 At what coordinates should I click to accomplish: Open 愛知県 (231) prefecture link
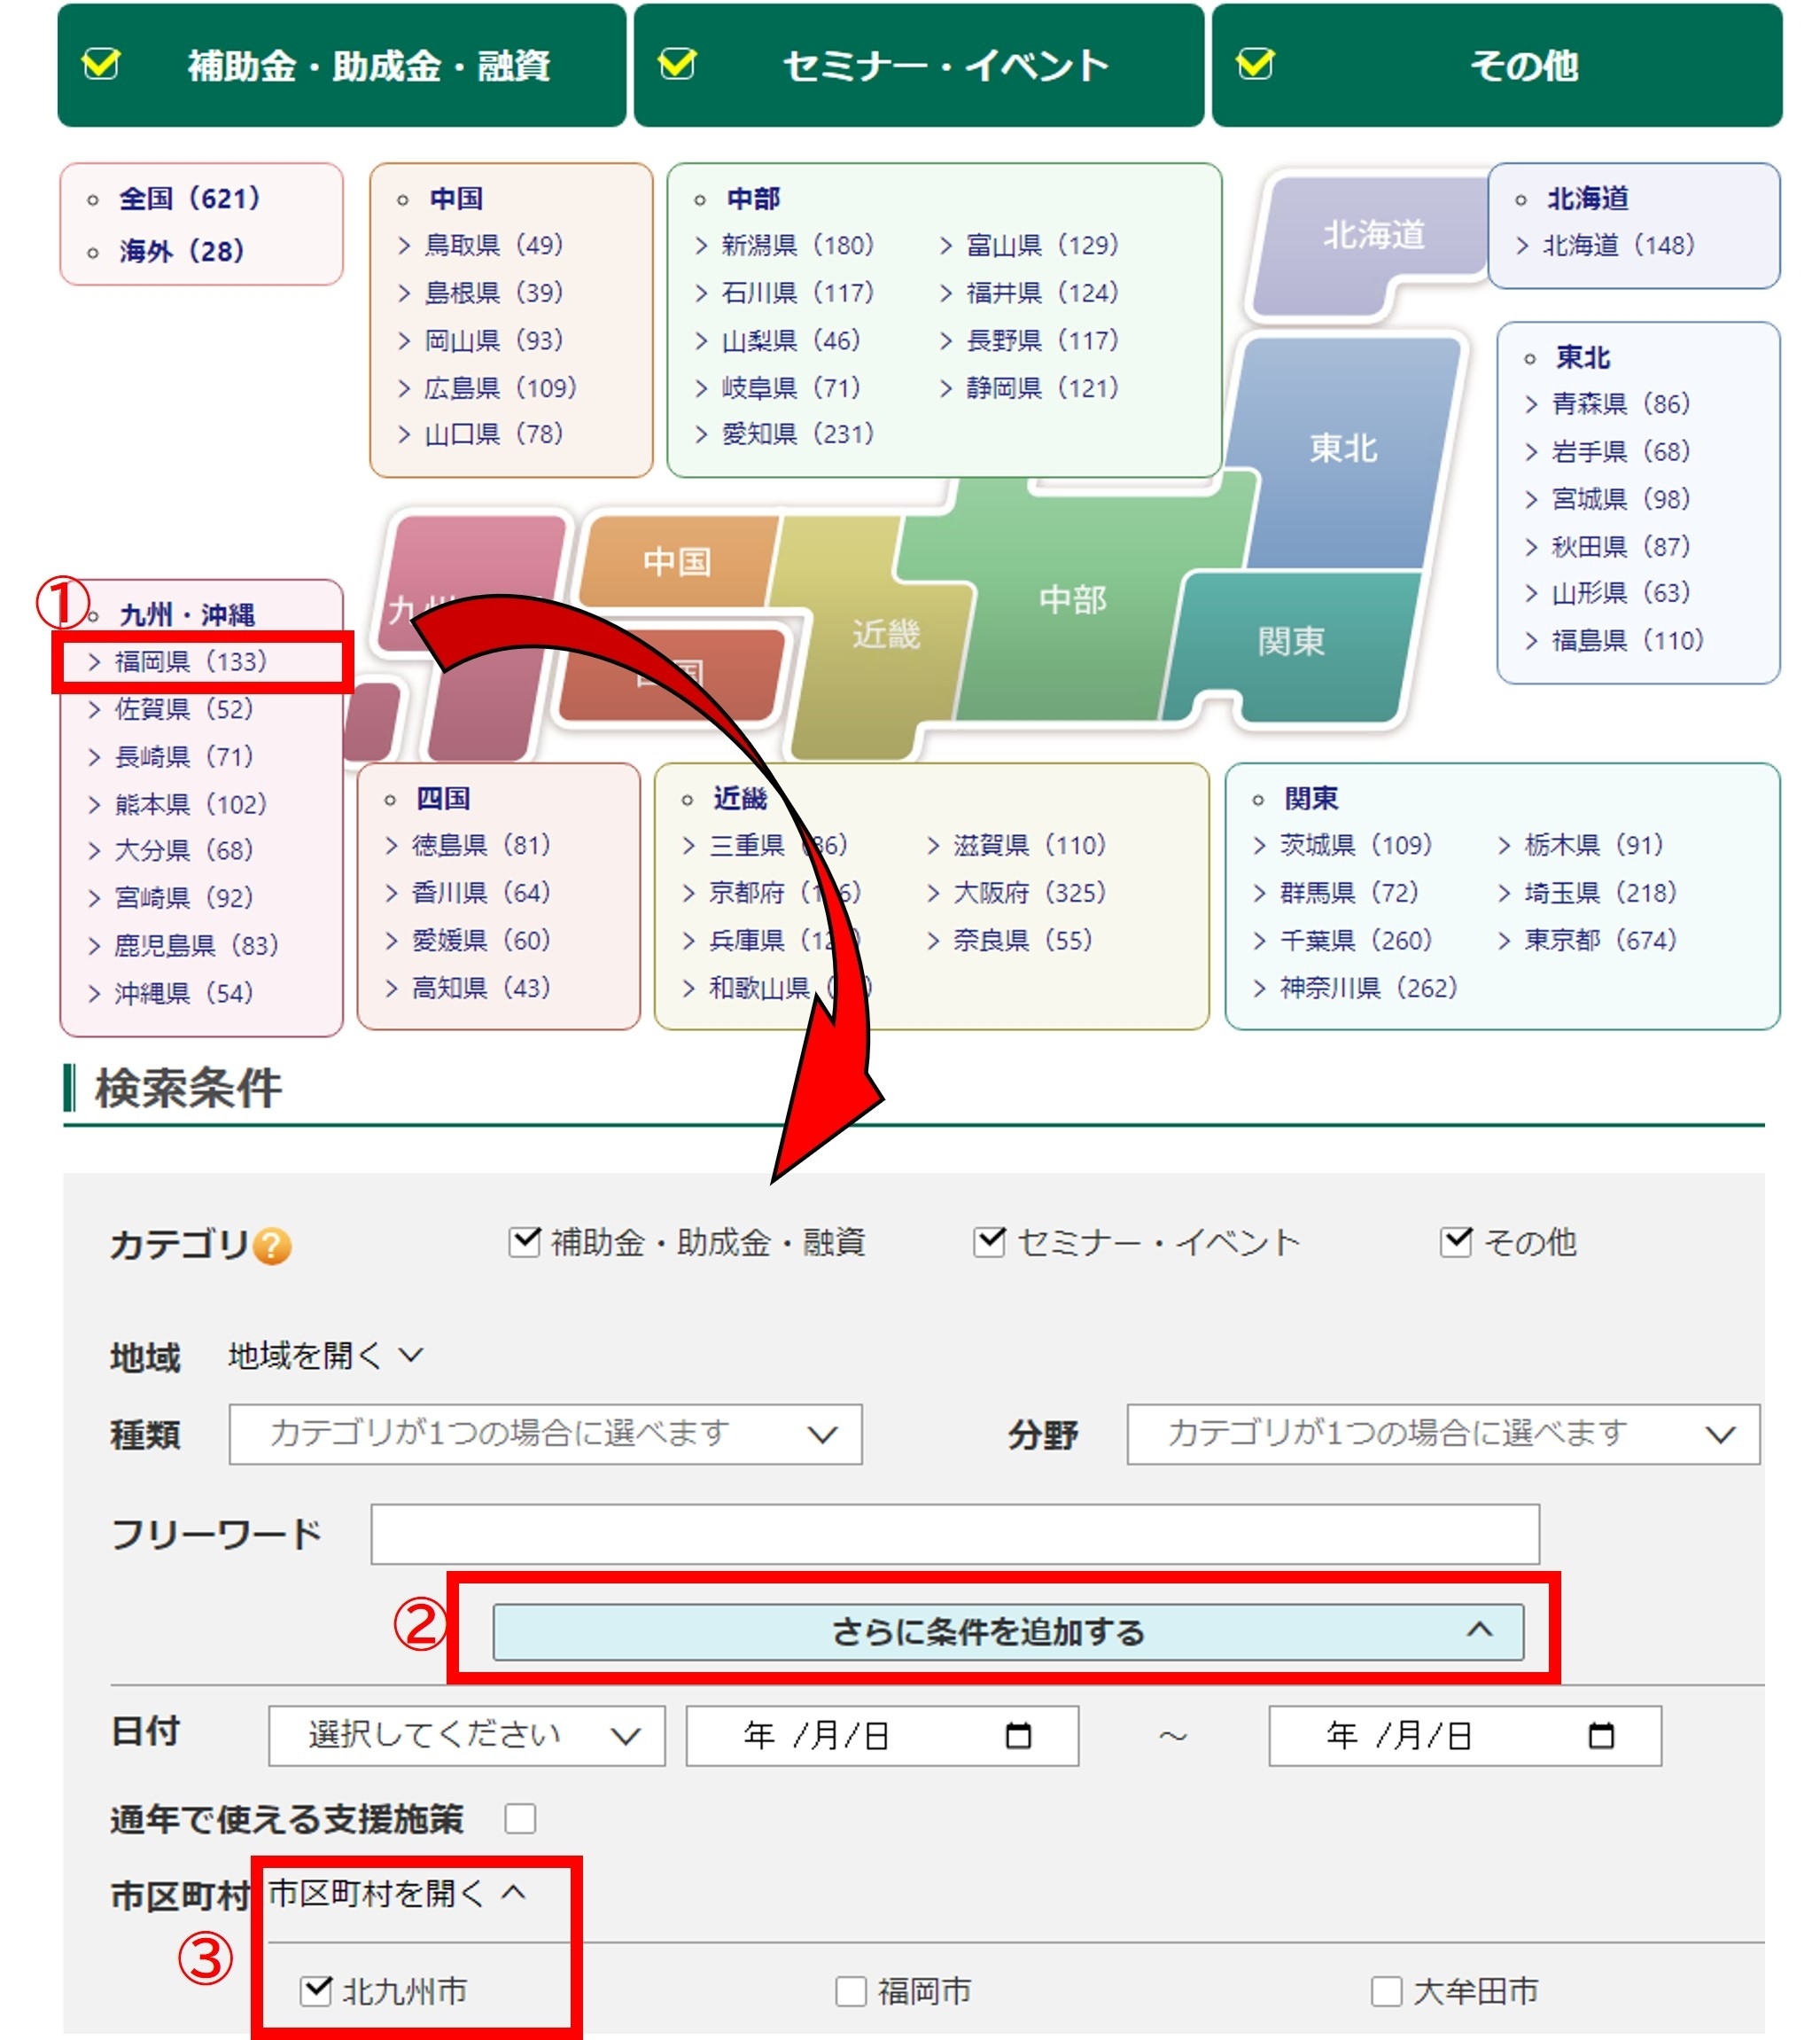coord(797,434)
